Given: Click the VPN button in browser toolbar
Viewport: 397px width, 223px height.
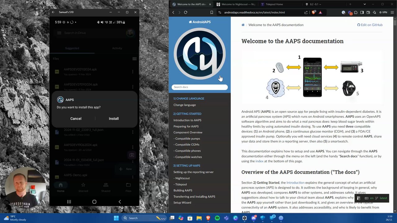Looking at the screenshot, I should click(x=383, y=12).
